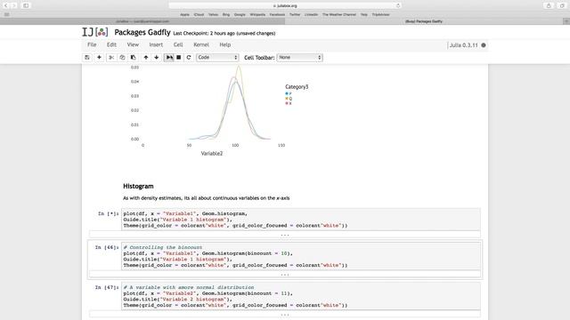
Task: Open the Google bookmark
Action: click(240, 14)
